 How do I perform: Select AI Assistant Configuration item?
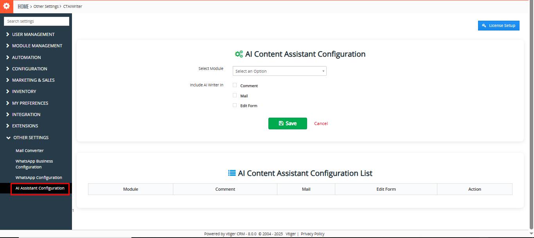point(40,188)
